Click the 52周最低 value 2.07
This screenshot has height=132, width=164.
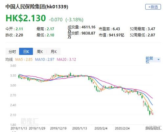click(x=152, y=35)
